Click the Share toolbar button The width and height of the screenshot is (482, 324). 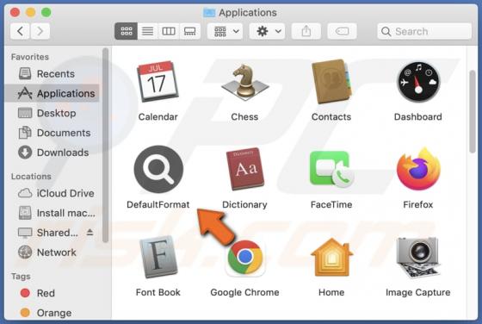click(306, 31)
